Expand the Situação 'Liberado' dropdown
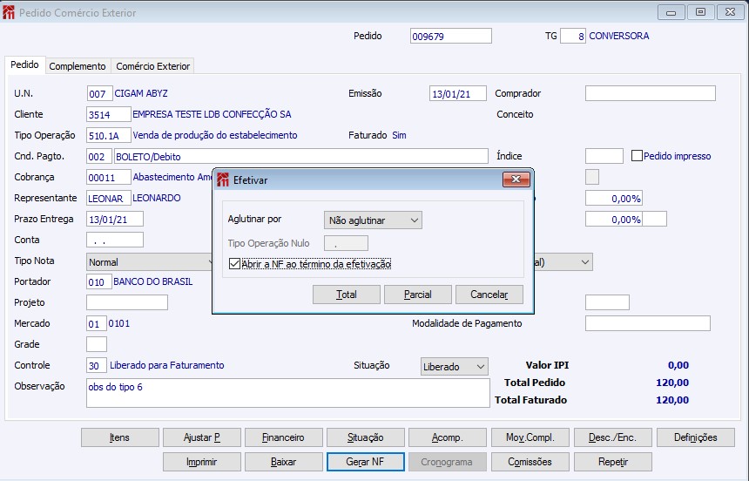This screenshot has width=749, height=481. tap(455, 367)
